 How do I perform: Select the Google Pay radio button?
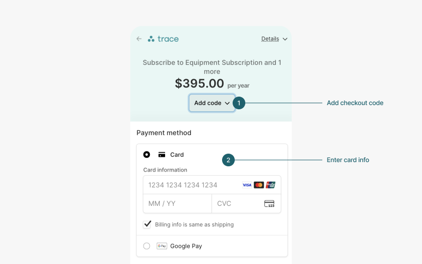click(x=147, y=246)
